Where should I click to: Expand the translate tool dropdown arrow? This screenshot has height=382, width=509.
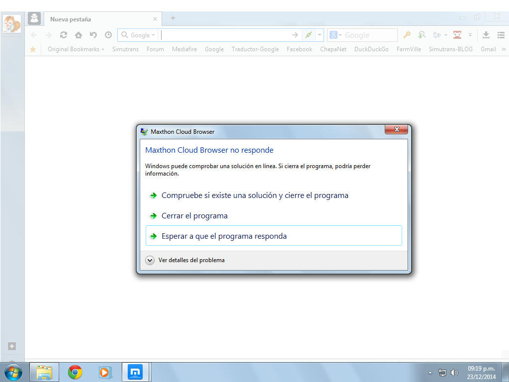click(446, 35)
